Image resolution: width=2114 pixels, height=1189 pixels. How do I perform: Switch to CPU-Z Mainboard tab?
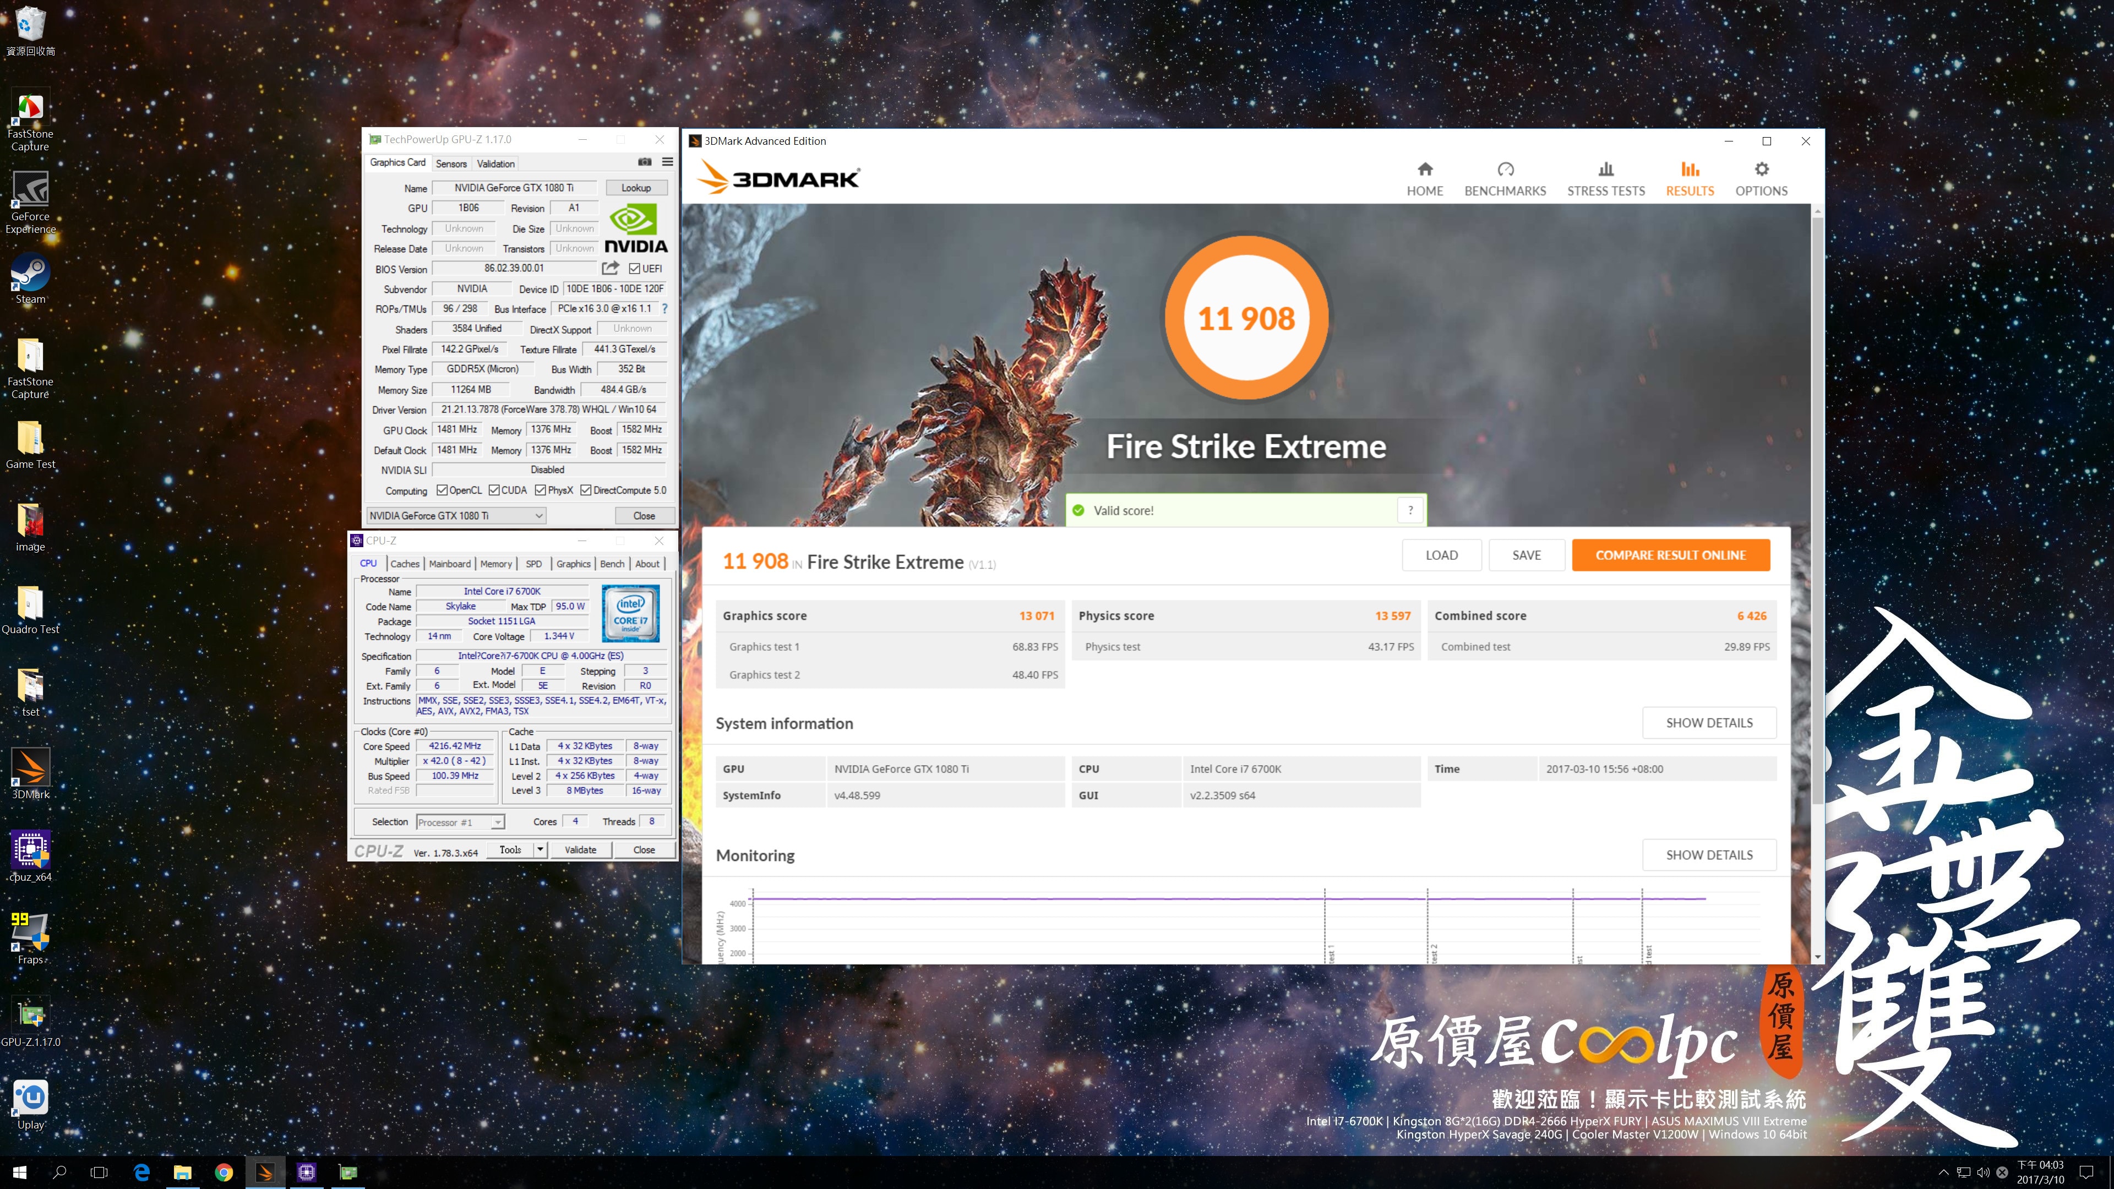pos(450,564)
